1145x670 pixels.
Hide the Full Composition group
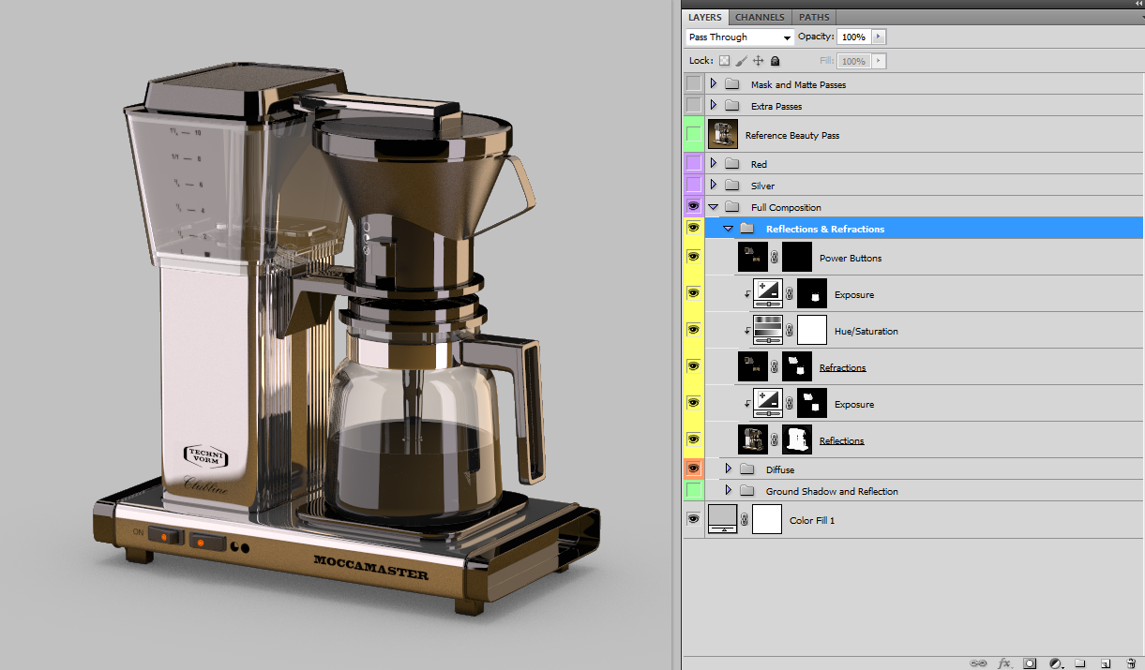pyautogui.click(x=693, y=207)
